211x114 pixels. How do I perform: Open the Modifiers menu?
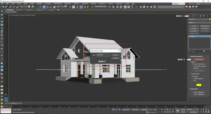(40, 4)
